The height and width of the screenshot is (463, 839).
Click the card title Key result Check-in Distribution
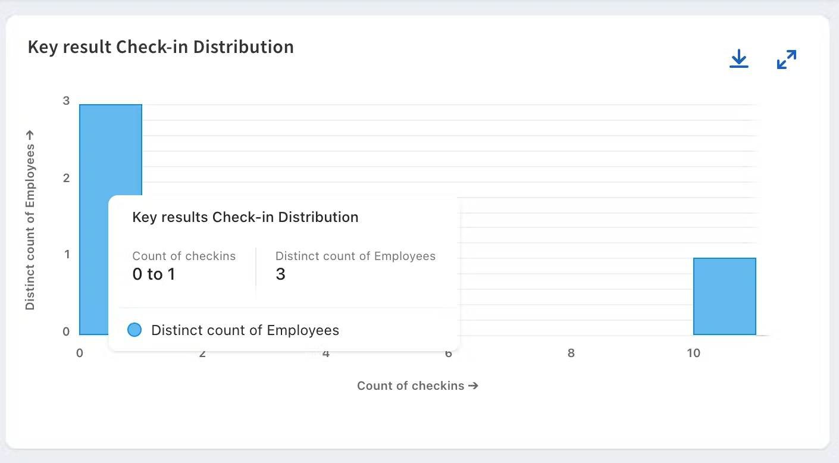[x=161, y=47]
